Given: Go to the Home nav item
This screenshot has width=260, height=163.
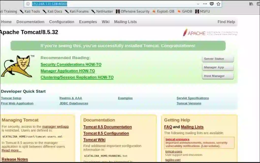Looking at the screenshot, I should coord(6,22).
